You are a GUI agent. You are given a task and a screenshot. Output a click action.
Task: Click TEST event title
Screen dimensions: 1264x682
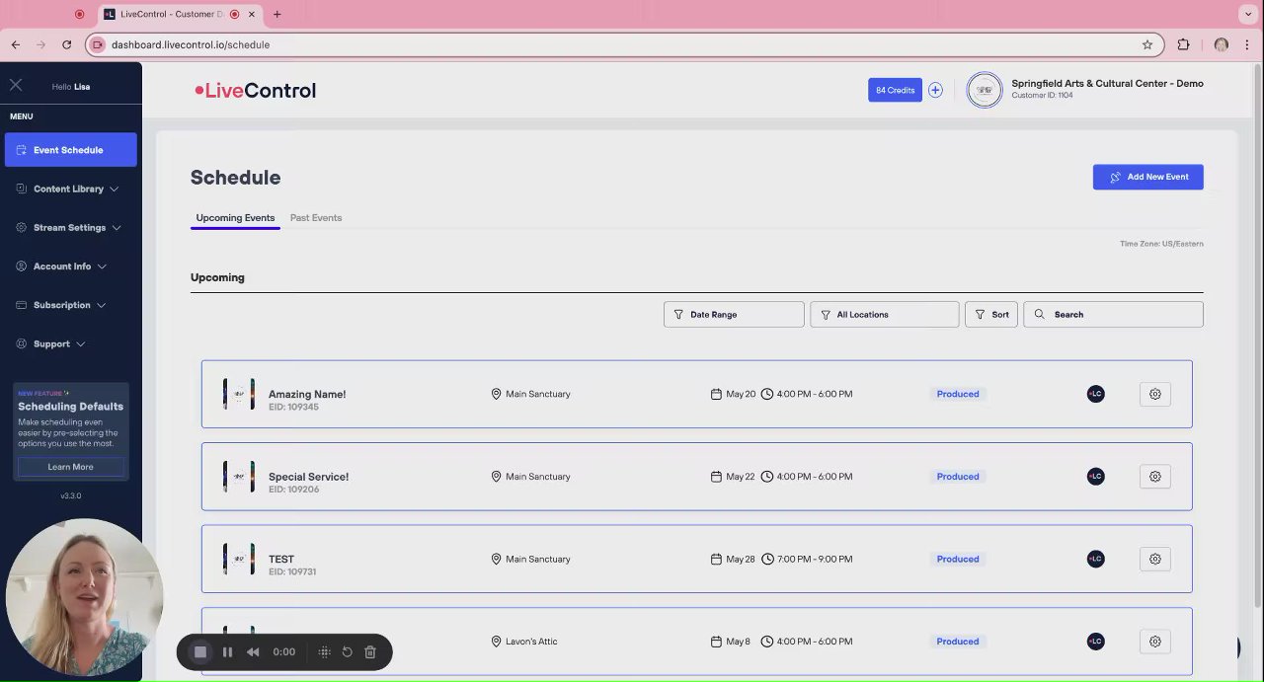click(x=281, y=559)
